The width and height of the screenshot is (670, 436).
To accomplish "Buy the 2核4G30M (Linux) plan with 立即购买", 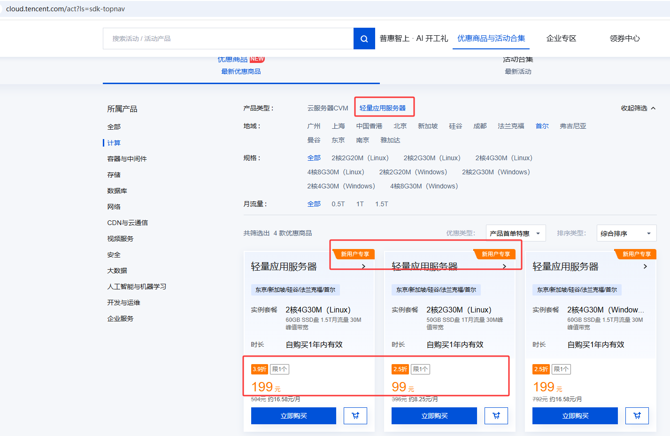I will (293, 416).
